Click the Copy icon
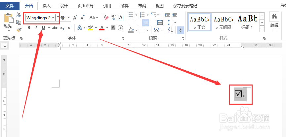 [x=19, y=22]
